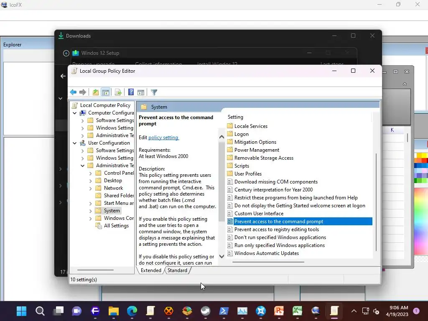Open the policy setting edit link
Screen dimensions: 428x321
coord(163,138)
